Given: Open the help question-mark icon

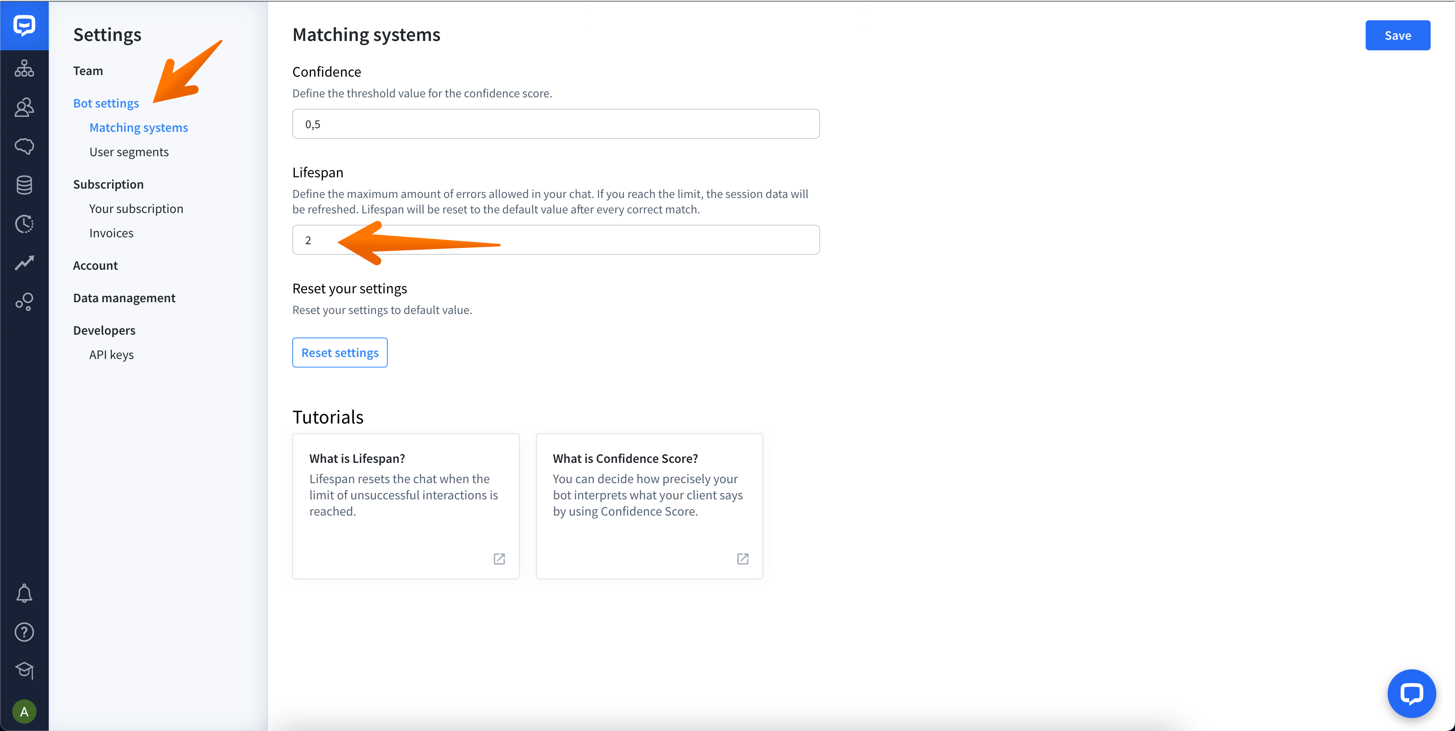Looking at the screenshot, I should click(x=24, y=632).
